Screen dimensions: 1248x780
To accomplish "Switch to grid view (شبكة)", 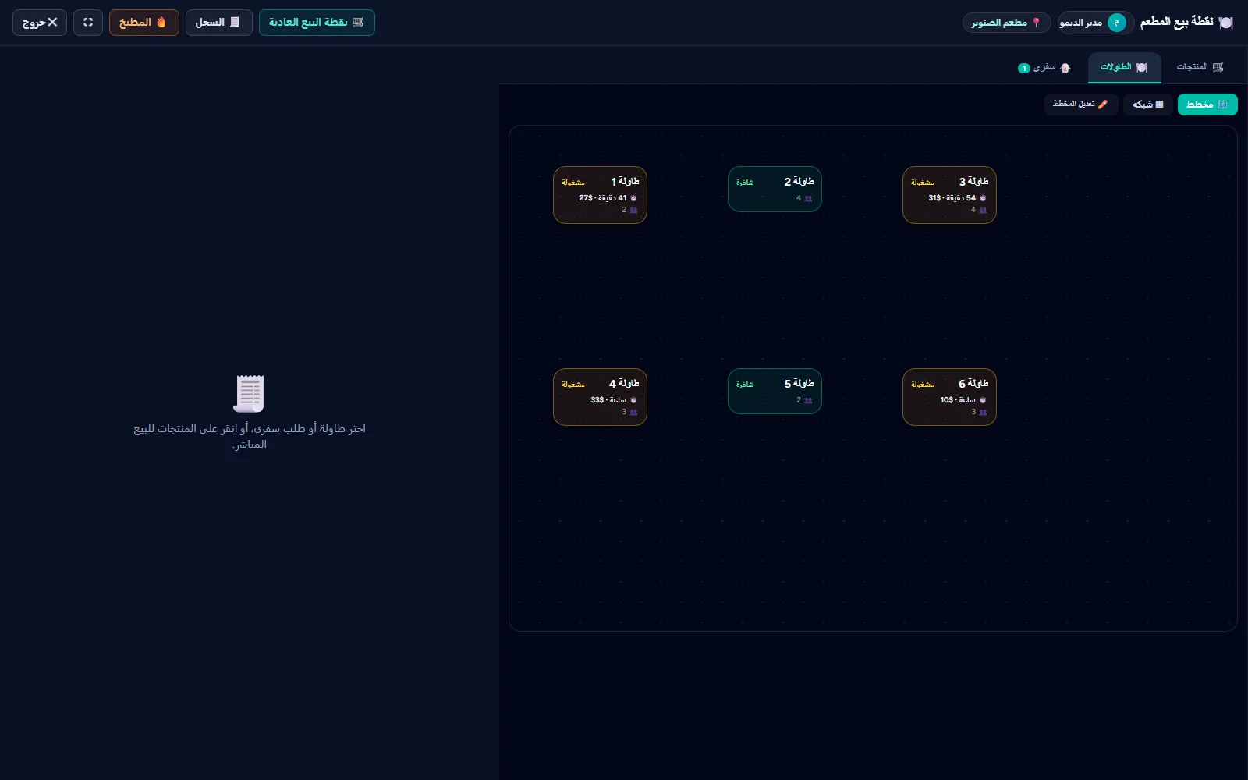I will 1148,105.
